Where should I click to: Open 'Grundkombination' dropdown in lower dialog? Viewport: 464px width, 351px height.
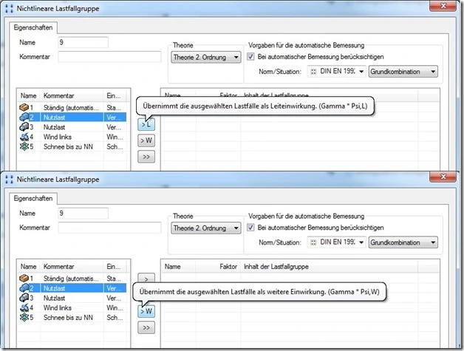coord(403,242)
